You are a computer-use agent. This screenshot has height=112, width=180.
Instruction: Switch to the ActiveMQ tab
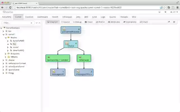pos(6,17)
